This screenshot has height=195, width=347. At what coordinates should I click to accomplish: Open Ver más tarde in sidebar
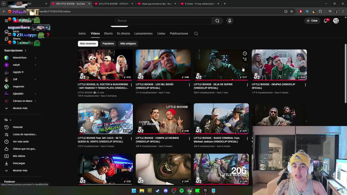[x=21, y=142]
